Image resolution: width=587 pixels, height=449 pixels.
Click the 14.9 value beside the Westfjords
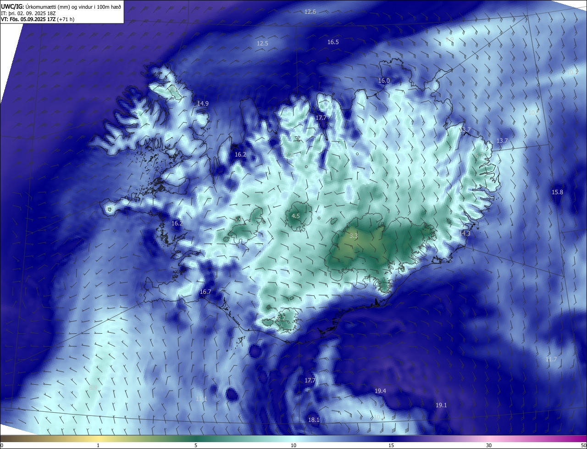tap(203, 103)
